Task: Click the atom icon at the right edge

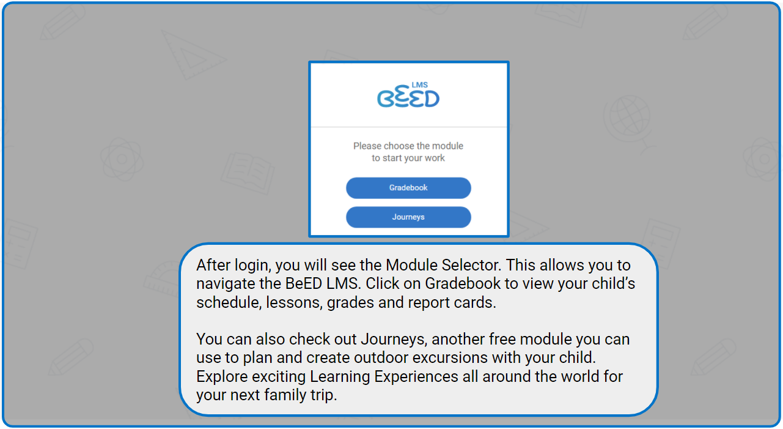Action: tap(763, 159)
